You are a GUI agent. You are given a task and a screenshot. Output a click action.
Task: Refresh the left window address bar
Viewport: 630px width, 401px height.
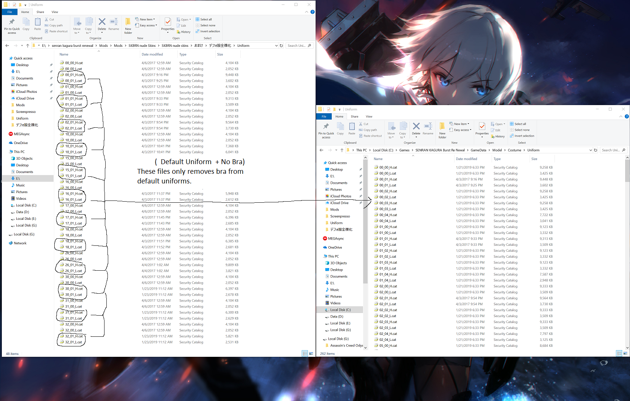point(281,46)
